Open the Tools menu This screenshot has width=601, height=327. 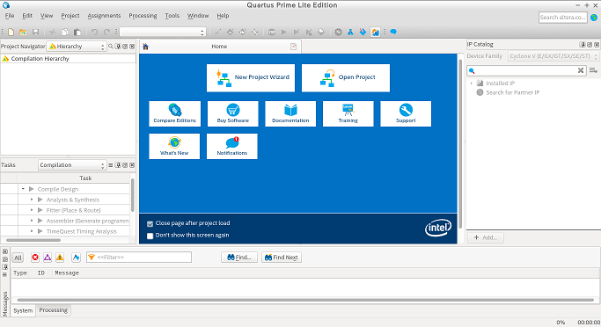pyautogui.click(x=172, y=16)
